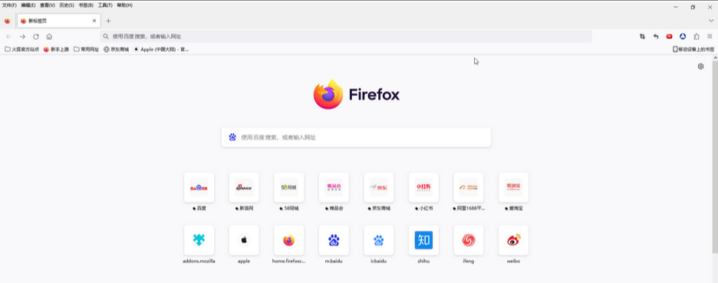
Task: Click the Baidu paw in search box
Action: click(232, 137)
